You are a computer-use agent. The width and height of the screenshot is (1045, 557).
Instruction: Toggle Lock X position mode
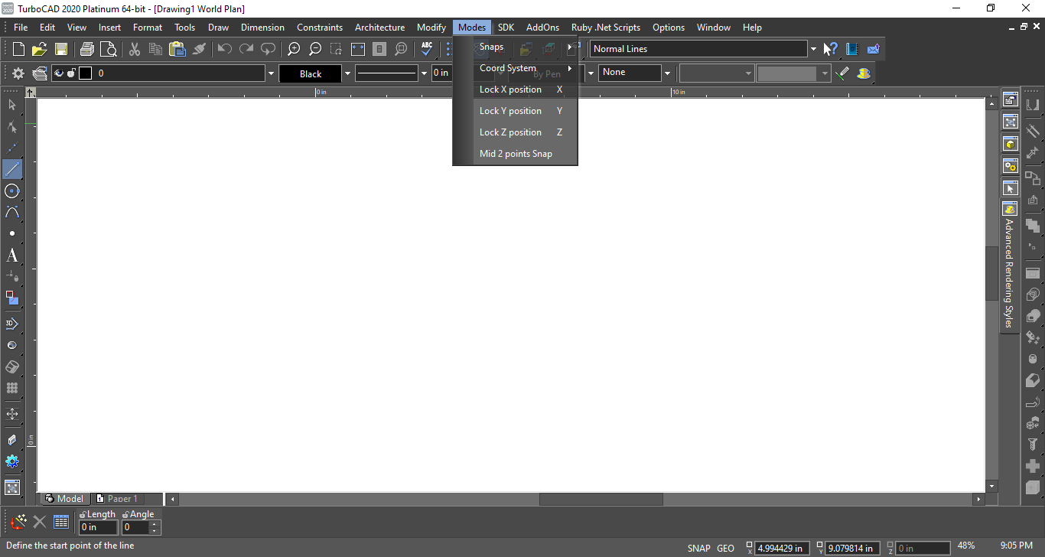click(x=515, y=90)
